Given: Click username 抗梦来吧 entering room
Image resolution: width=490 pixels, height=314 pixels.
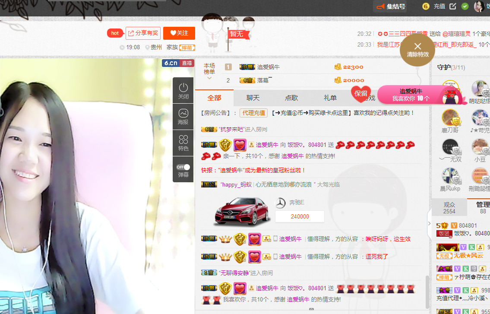Looking at the screenshot, I should tap(231, 130).
